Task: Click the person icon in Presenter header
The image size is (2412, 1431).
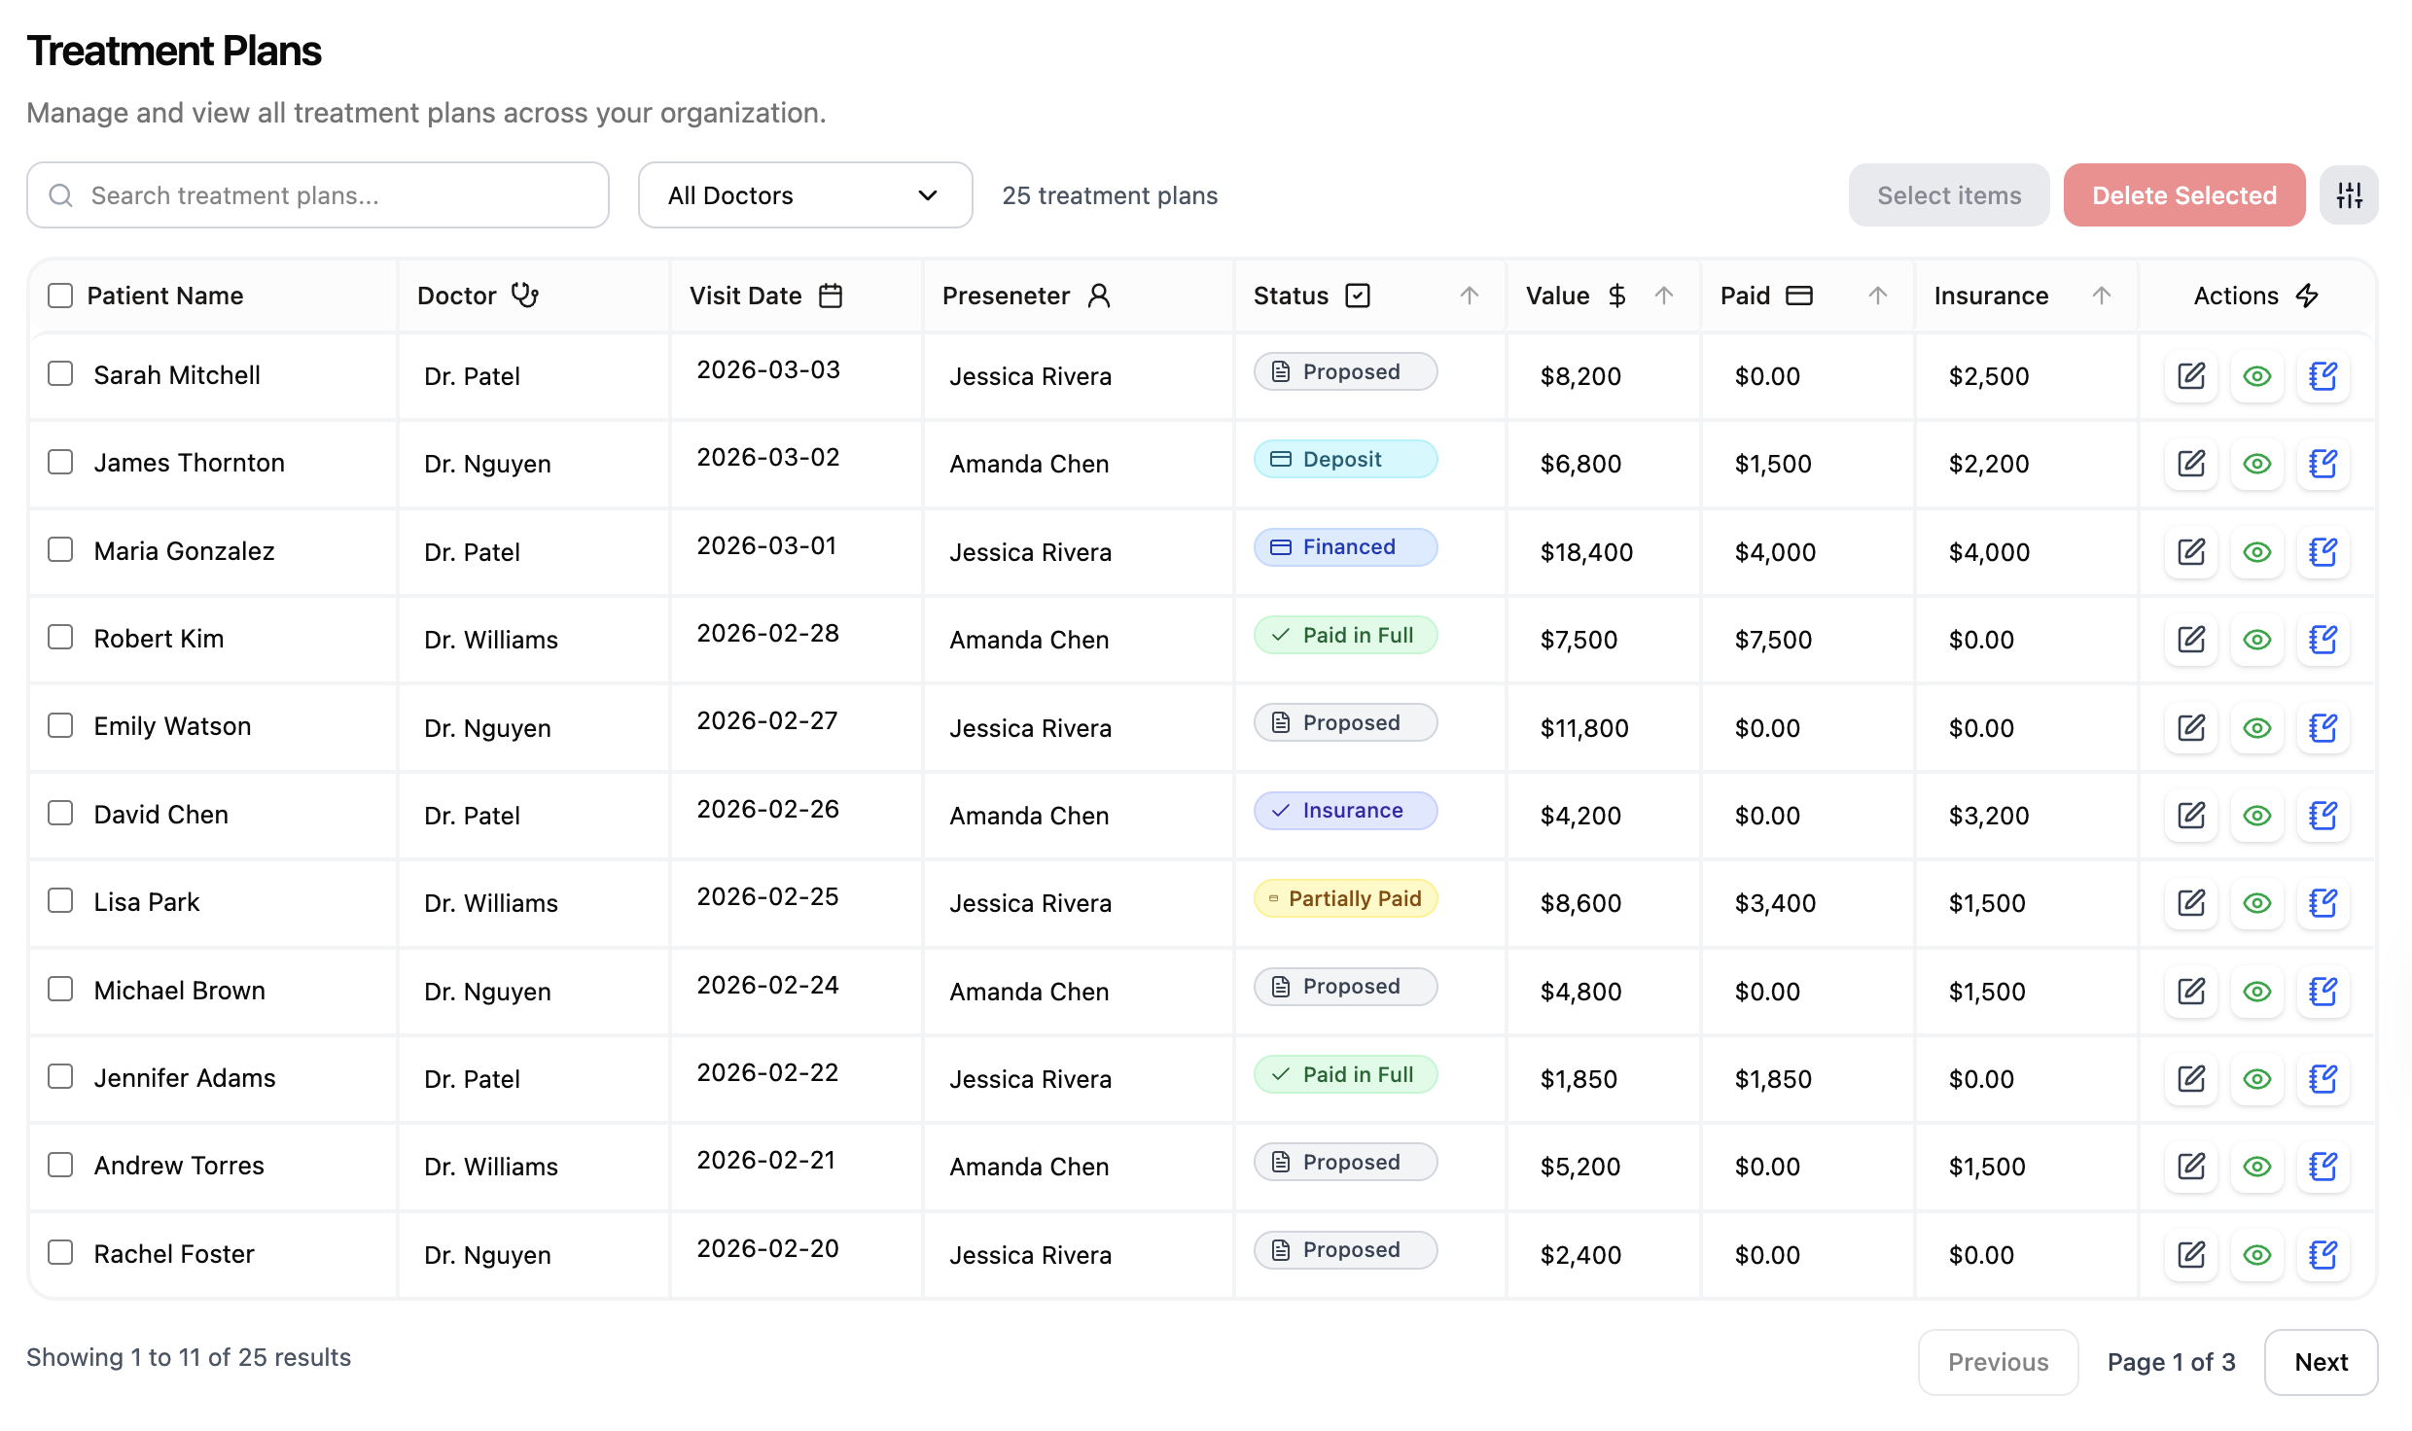Action: point(1100,295)
